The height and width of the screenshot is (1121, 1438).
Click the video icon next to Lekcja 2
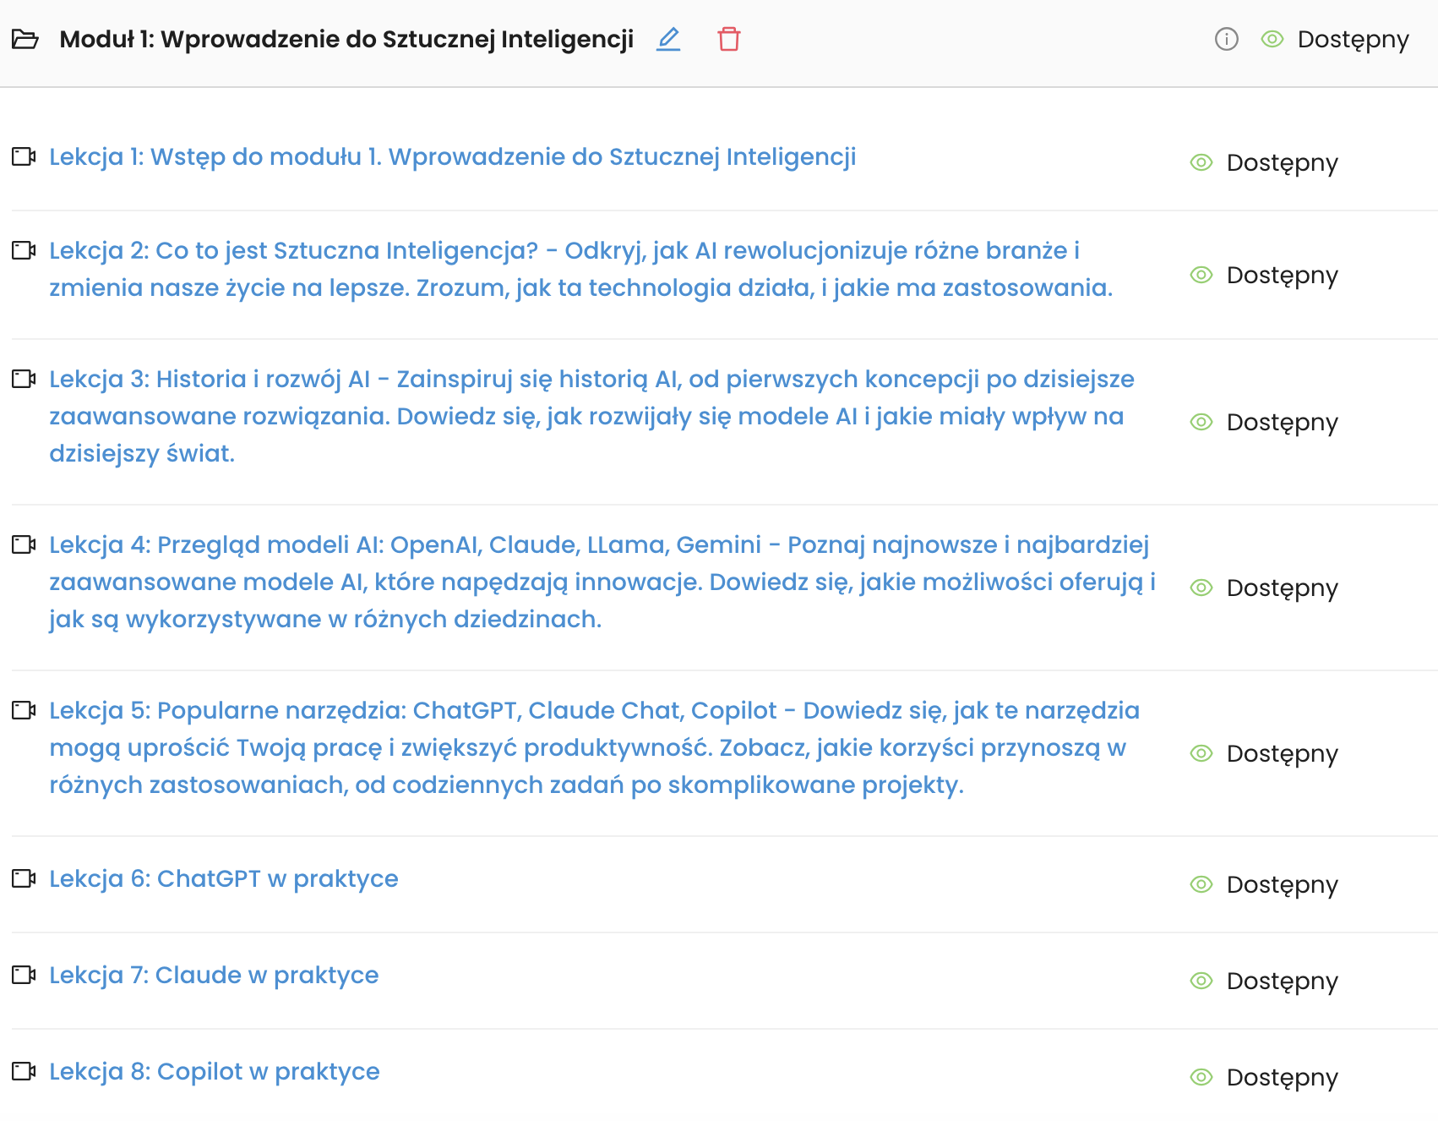[x=24, y=250]
